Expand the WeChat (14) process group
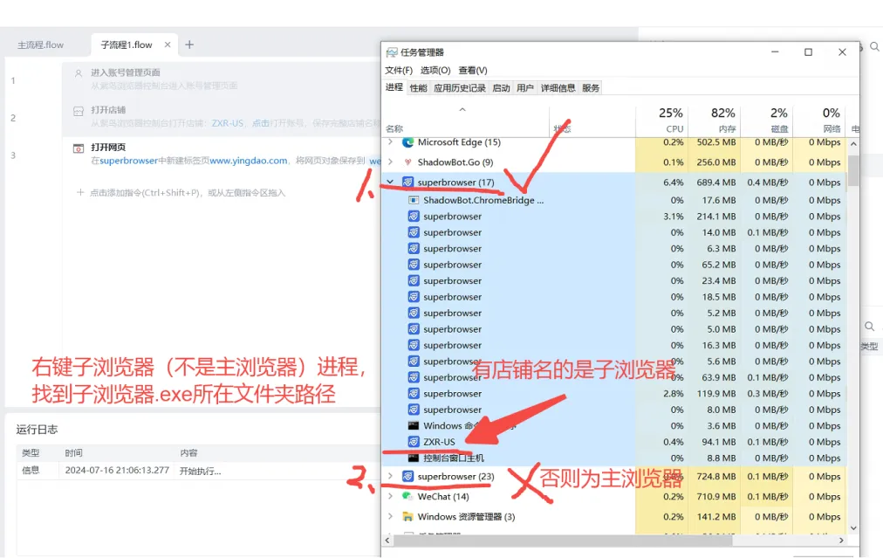 (390, 496)
